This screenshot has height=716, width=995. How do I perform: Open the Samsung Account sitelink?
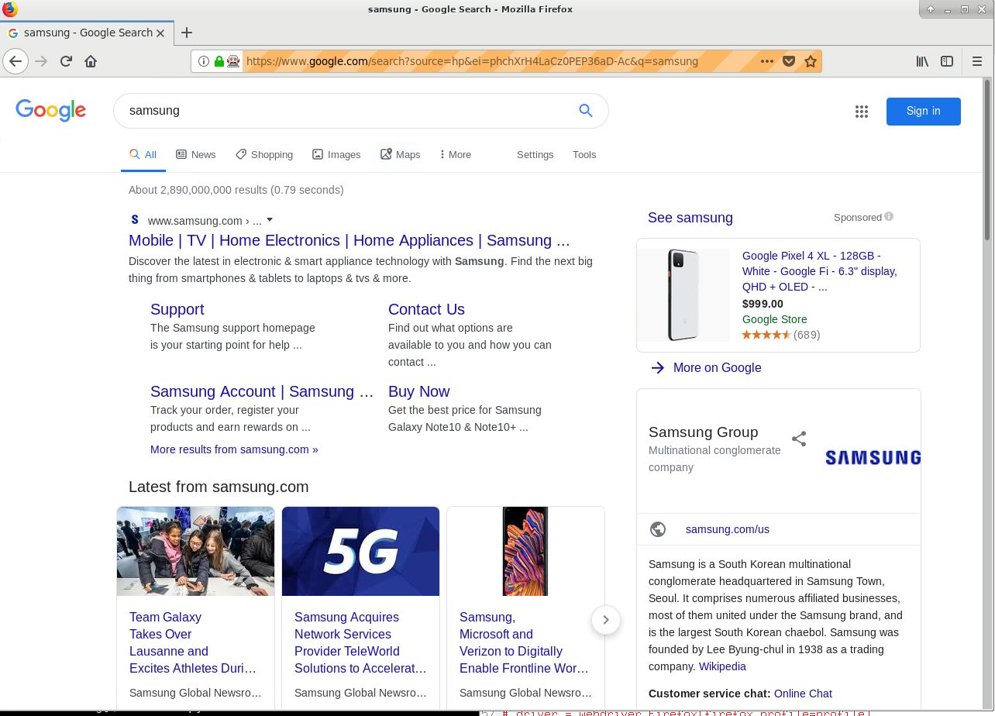click(x=262, y=391)
